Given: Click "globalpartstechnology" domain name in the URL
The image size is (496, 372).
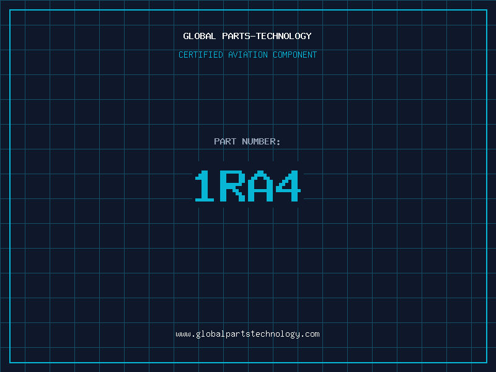Looking at the screenshot, I should (x=247, y=334).
